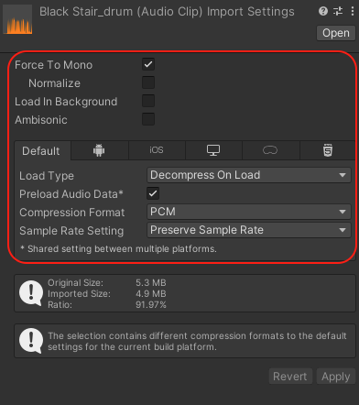The image size is (359, 405).
Task: Select the Default platform tab
Action: 42,150
